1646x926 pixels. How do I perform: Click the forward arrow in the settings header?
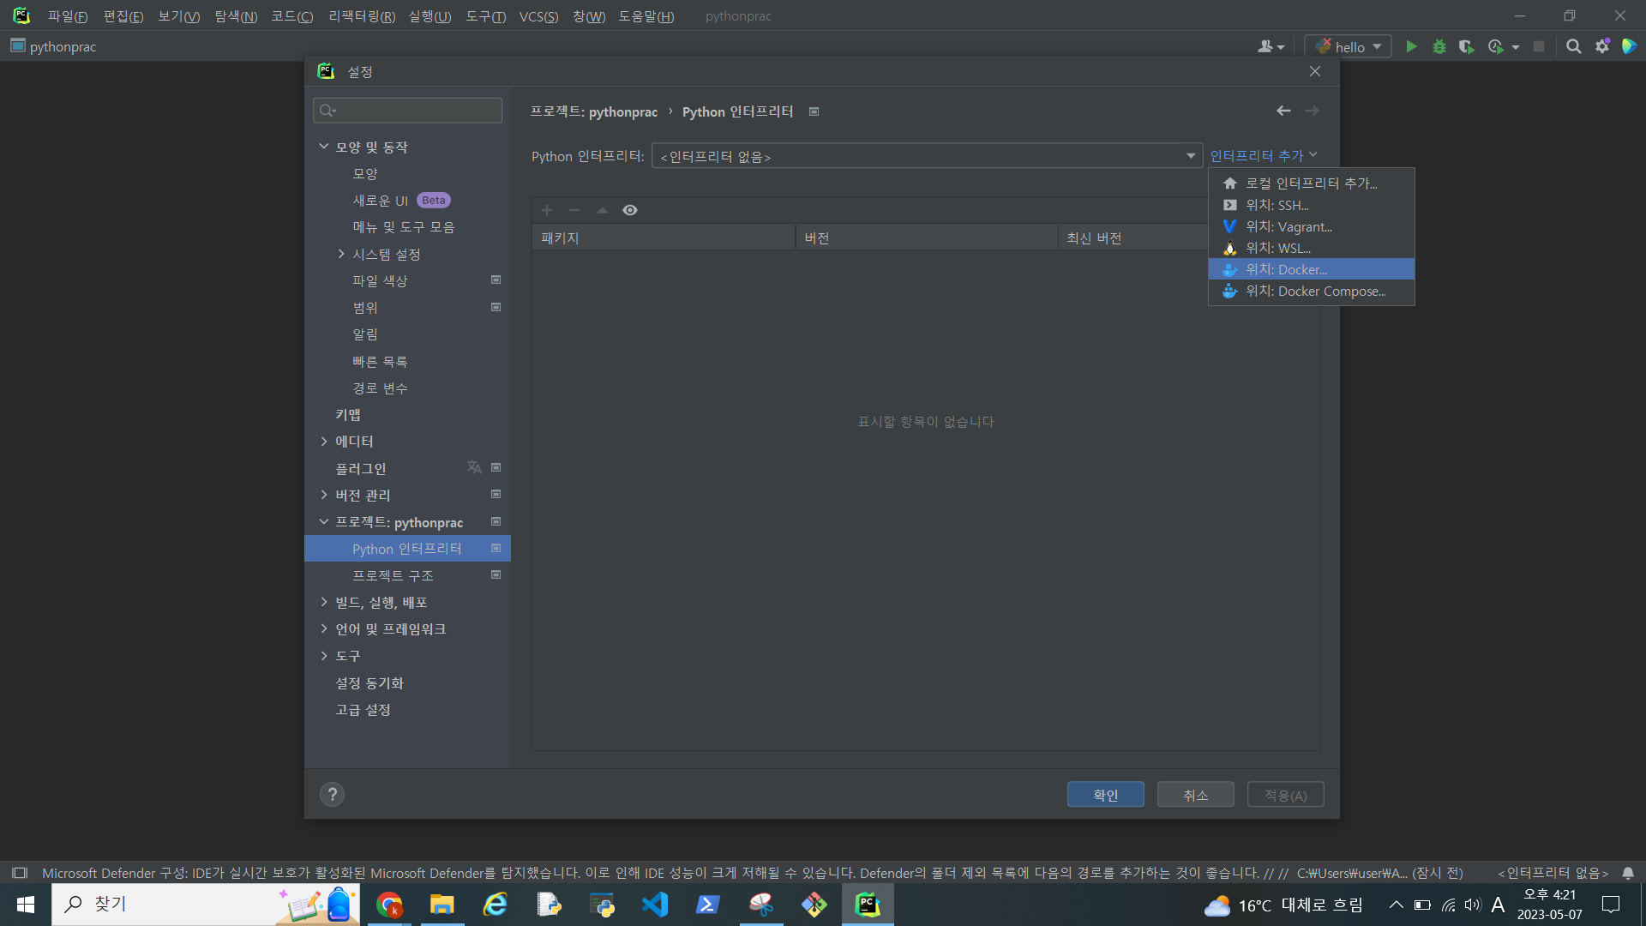(x=1312, y=111)
